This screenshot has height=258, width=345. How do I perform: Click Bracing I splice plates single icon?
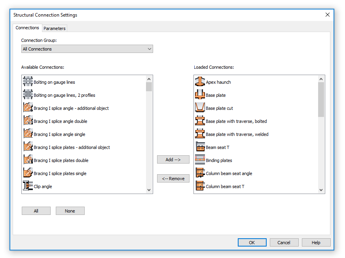click(28, 173)
